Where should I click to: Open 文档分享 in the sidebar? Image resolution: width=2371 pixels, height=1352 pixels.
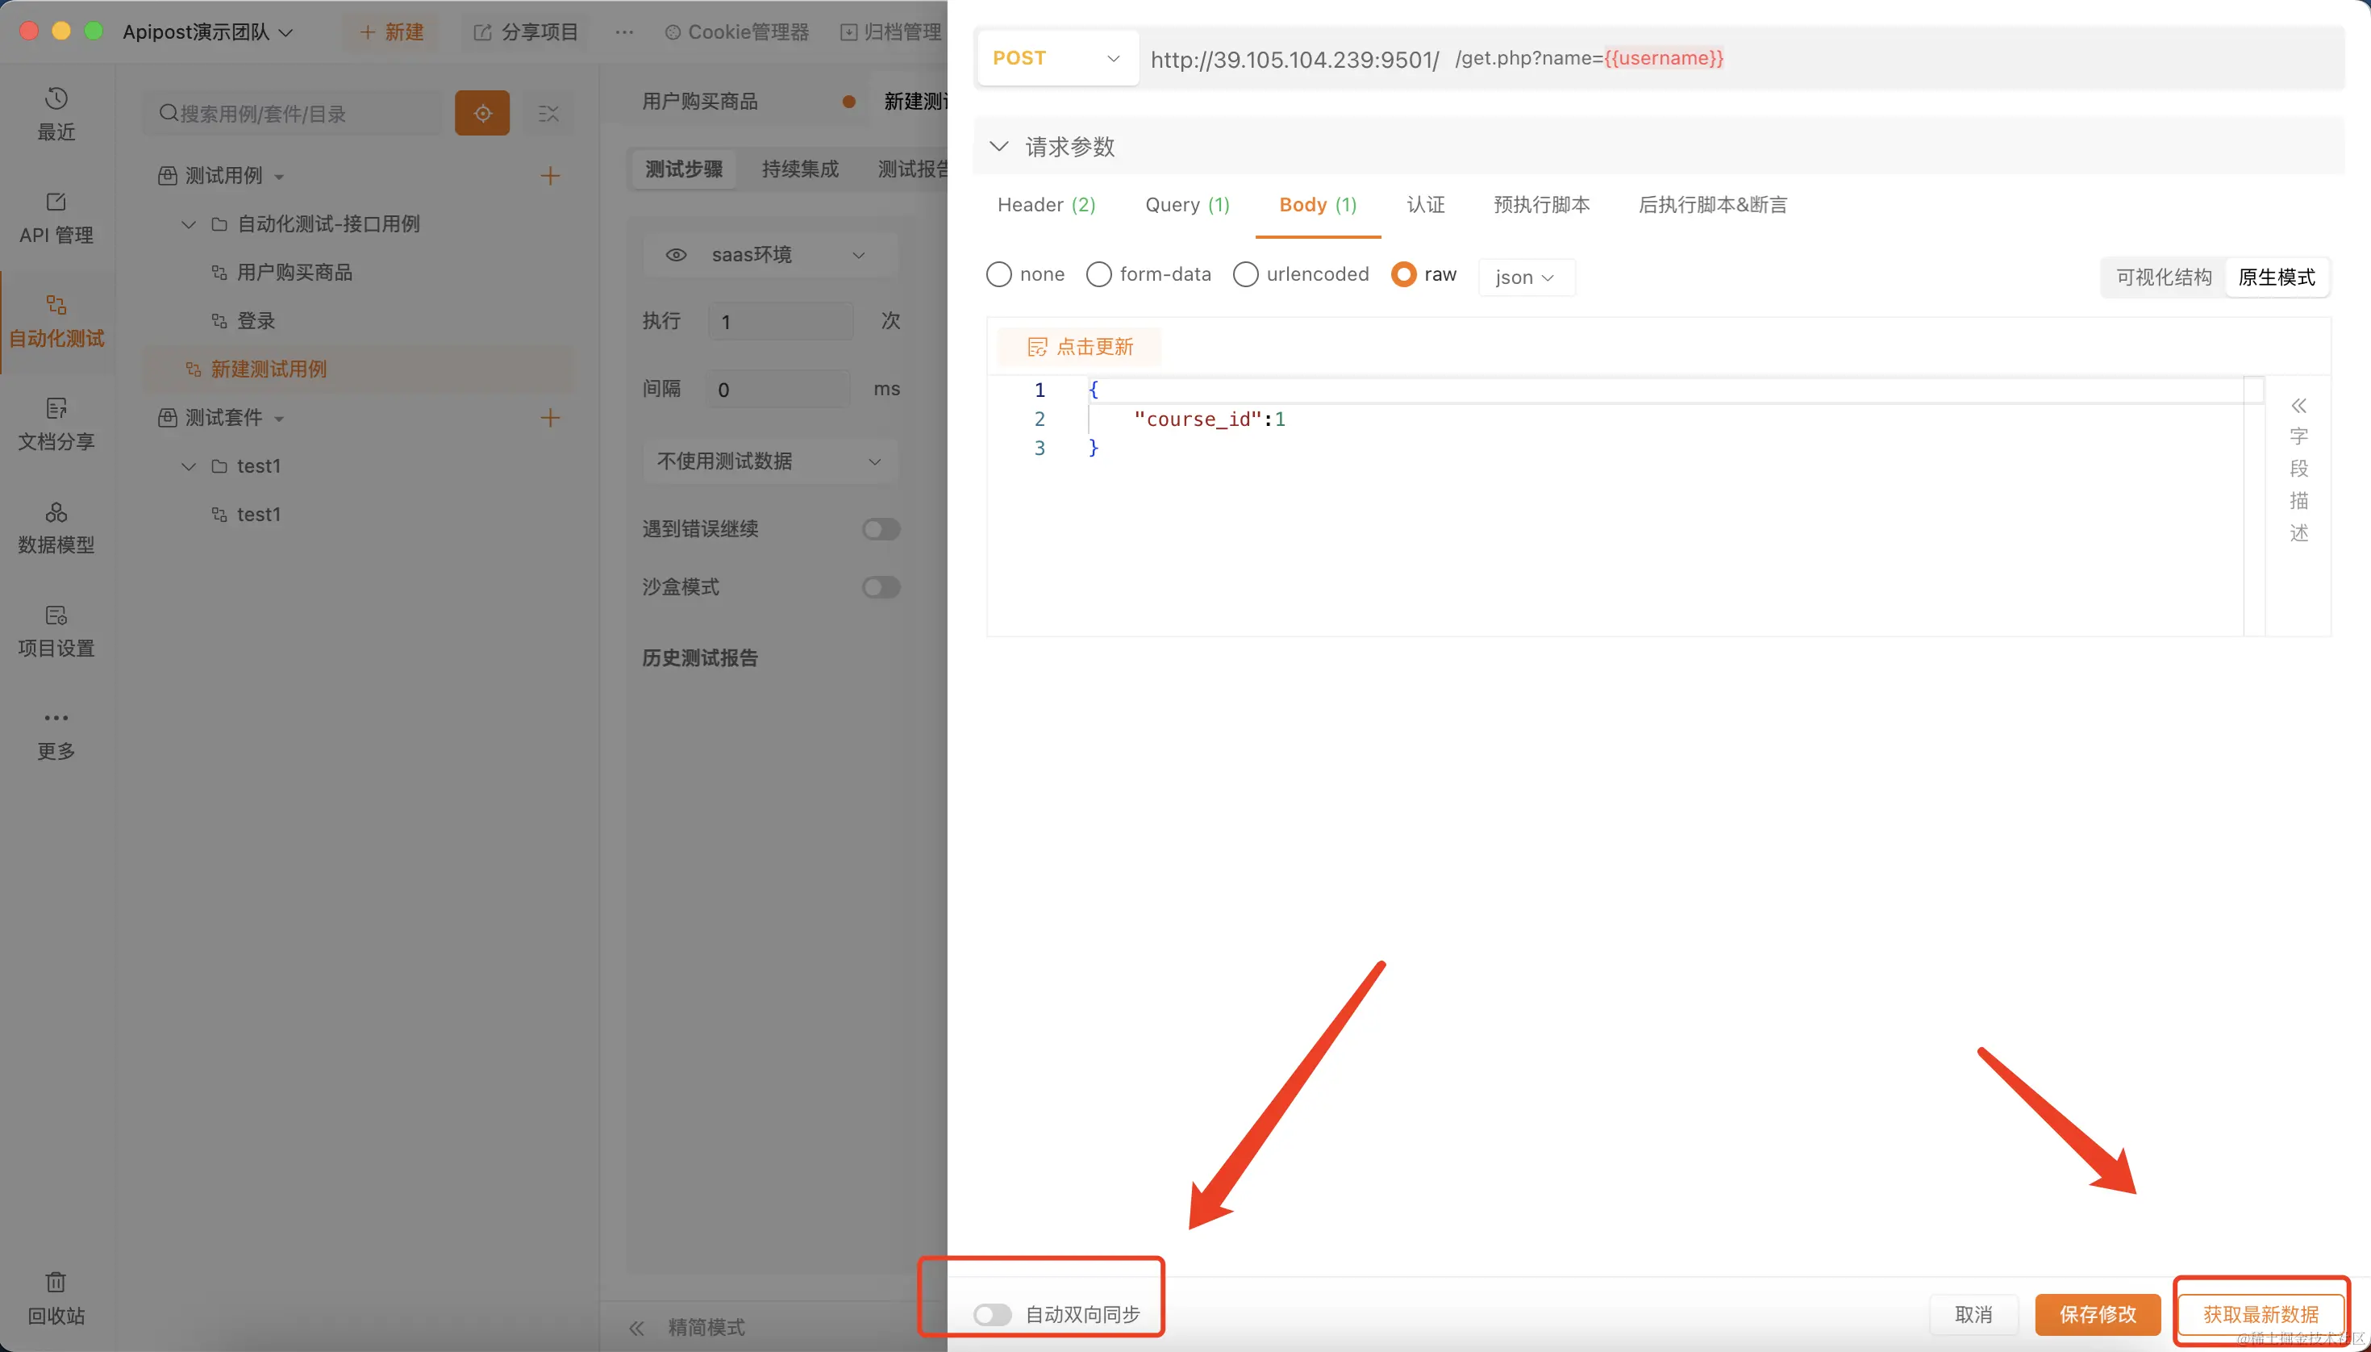(56, 424)
